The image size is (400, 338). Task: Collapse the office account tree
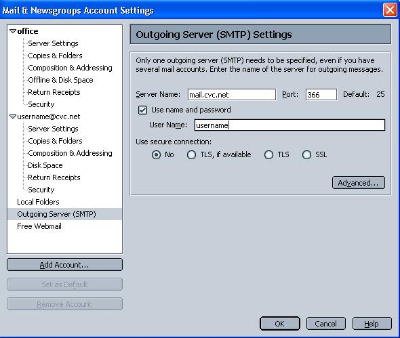point(13,31)
